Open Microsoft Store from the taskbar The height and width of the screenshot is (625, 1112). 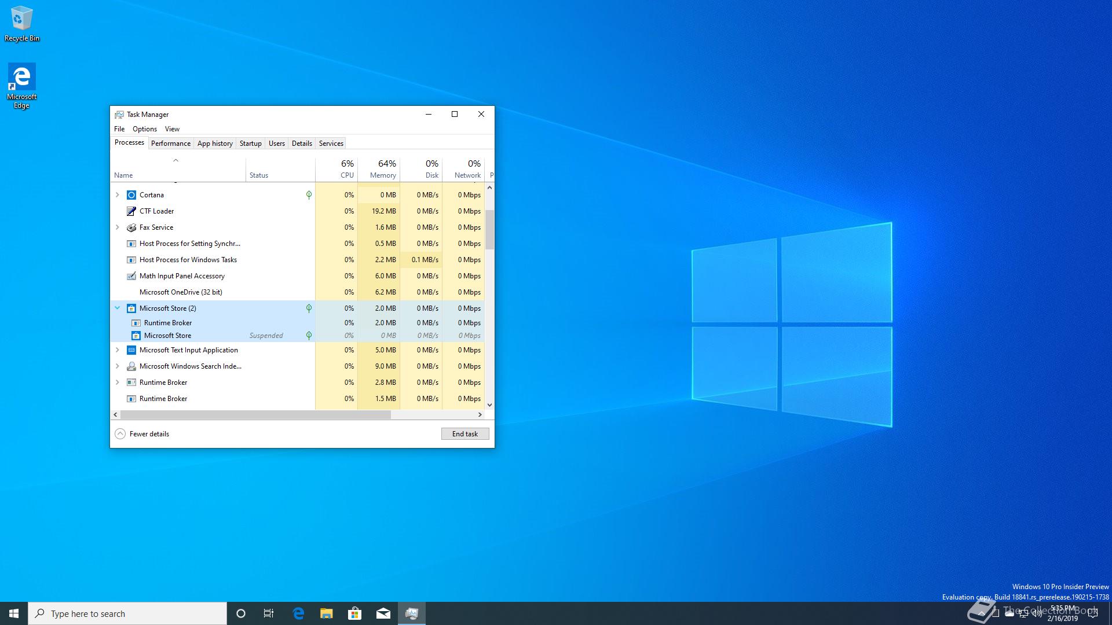click(355, 613)
